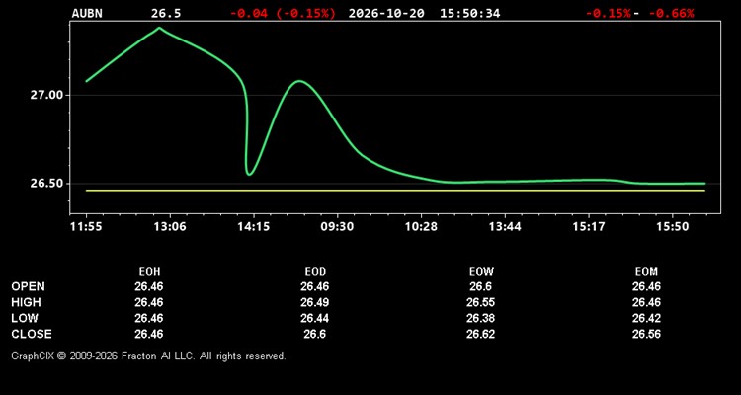
Task: Click the red -0.66% value
Action: 671,13
